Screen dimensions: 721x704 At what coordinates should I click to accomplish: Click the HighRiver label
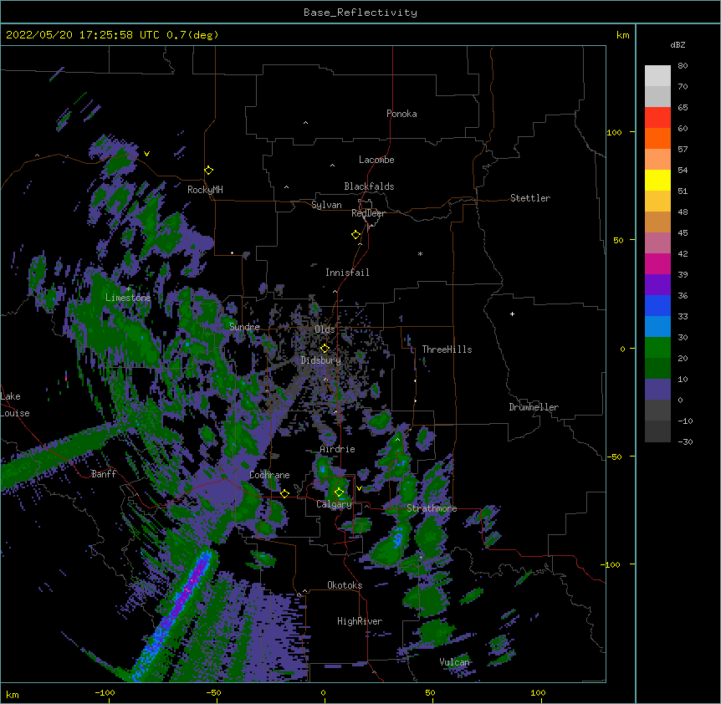pos(360,621)
